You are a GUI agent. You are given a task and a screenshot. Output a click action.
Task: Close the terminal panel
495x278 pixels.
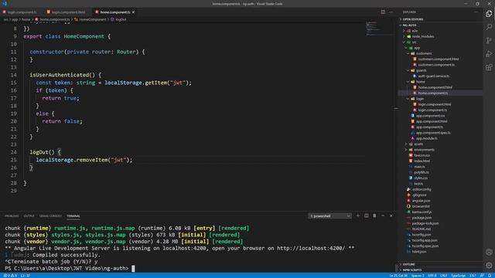391,216
